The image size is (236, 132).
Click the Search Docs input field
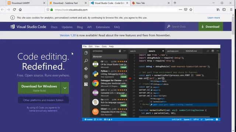(x=181, y=27)
